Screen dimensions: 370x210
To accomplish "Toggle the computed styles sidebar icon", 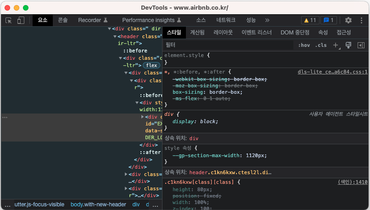I will [361, 45].
